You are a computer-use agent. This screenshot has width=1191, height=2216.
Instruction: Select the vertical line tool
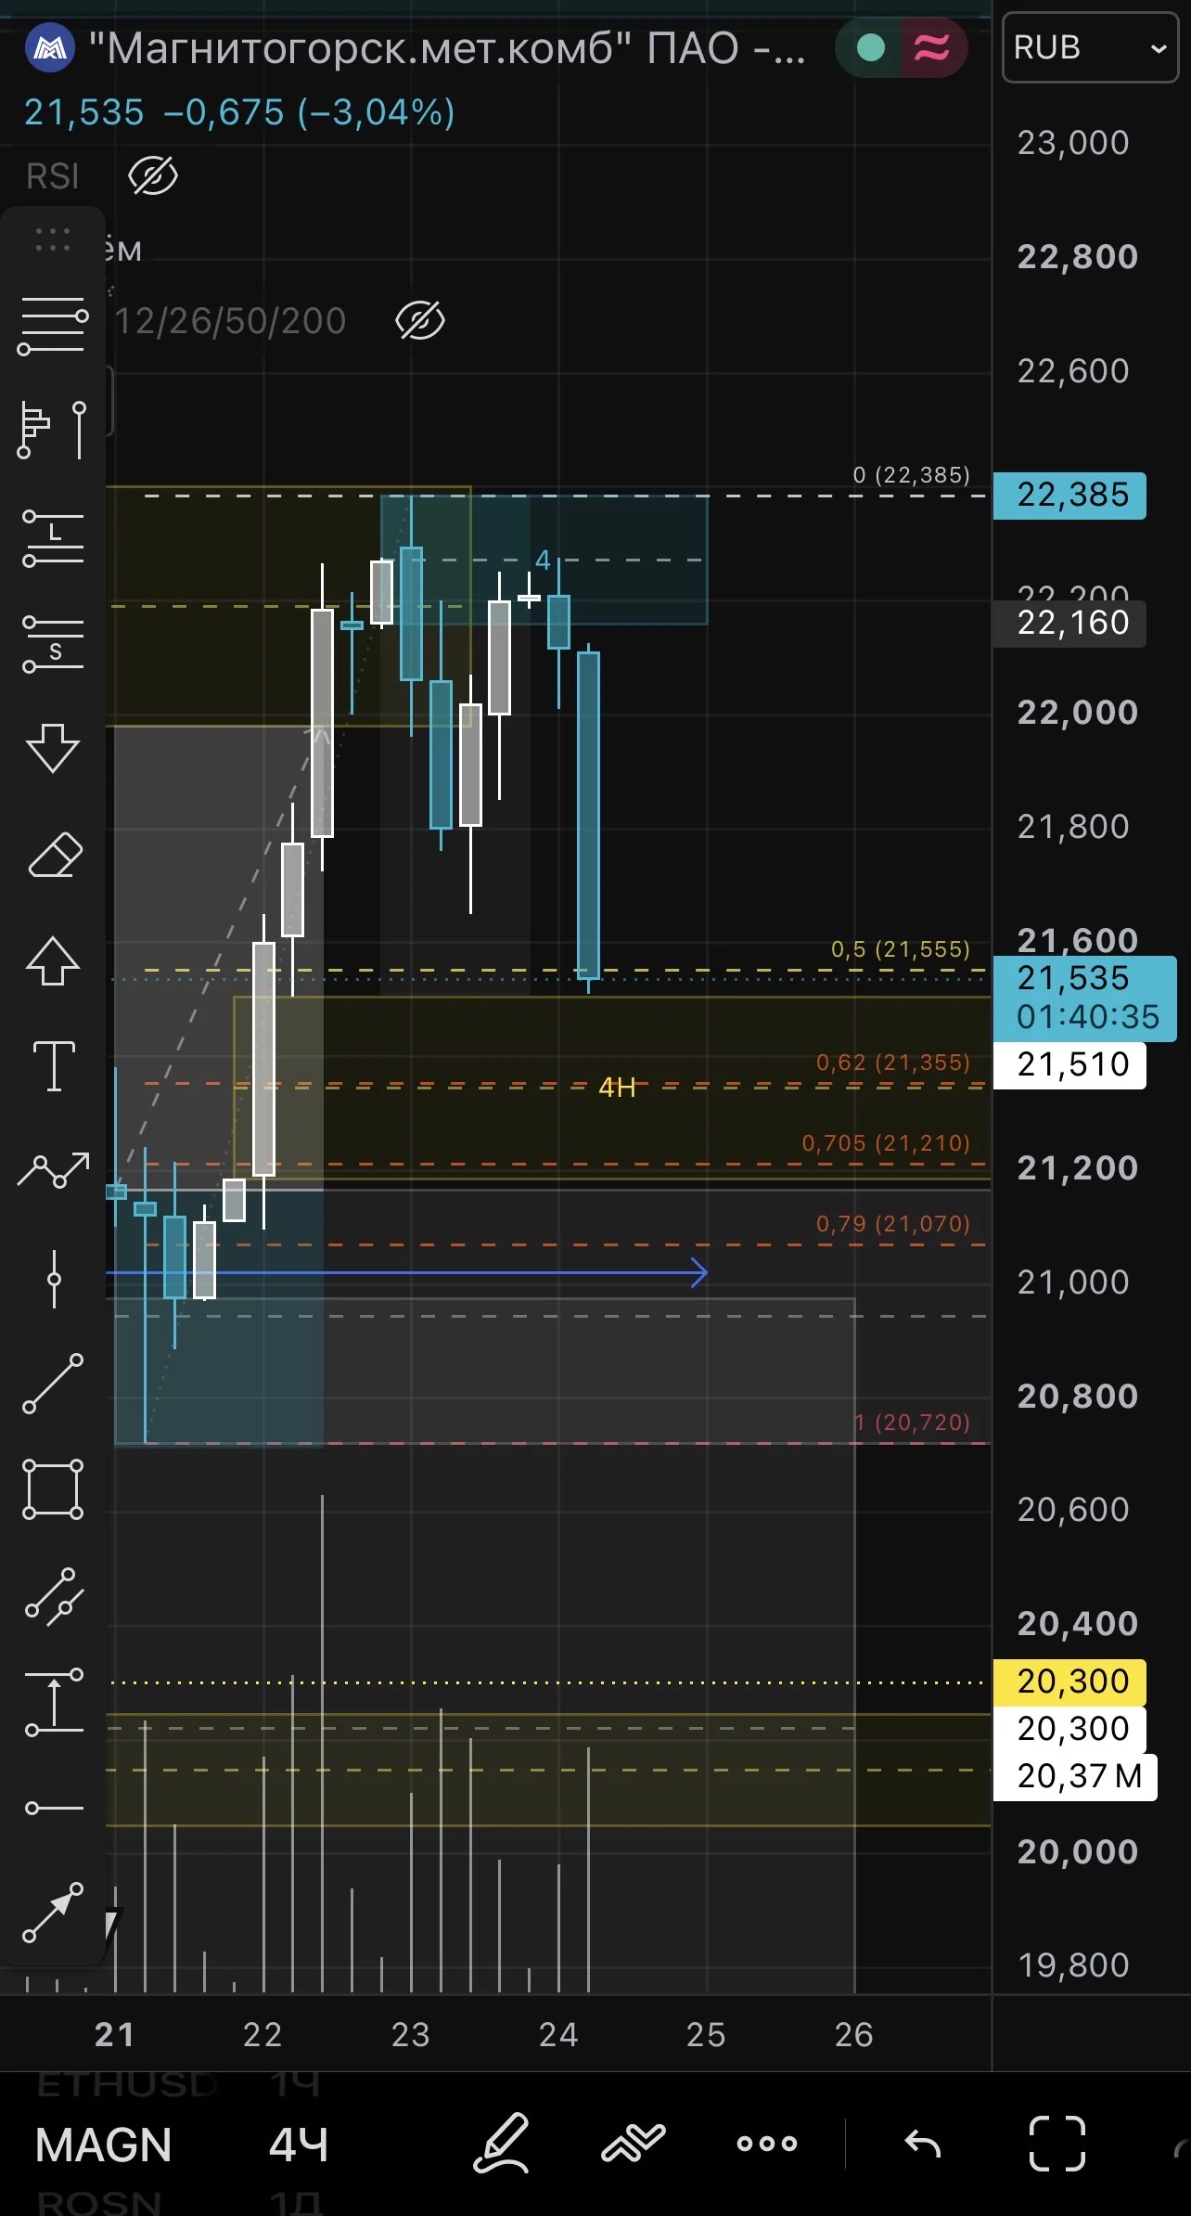click(x=54, y=1278)
